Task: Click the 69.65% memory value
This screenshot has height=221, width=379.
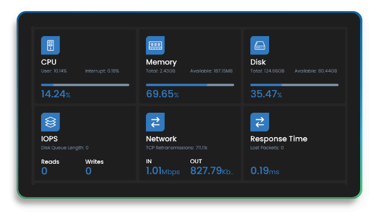Action: click(162, 94)
